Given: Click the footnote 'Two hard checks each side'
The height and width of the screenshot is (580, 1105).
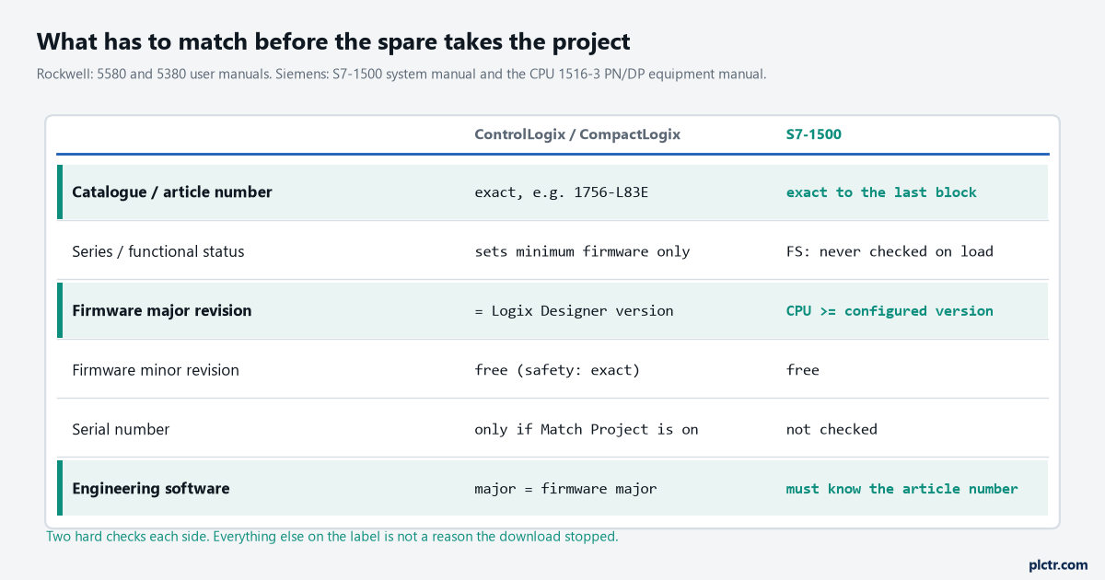Looking at the screenshot, I should click(x=332, y=536).
